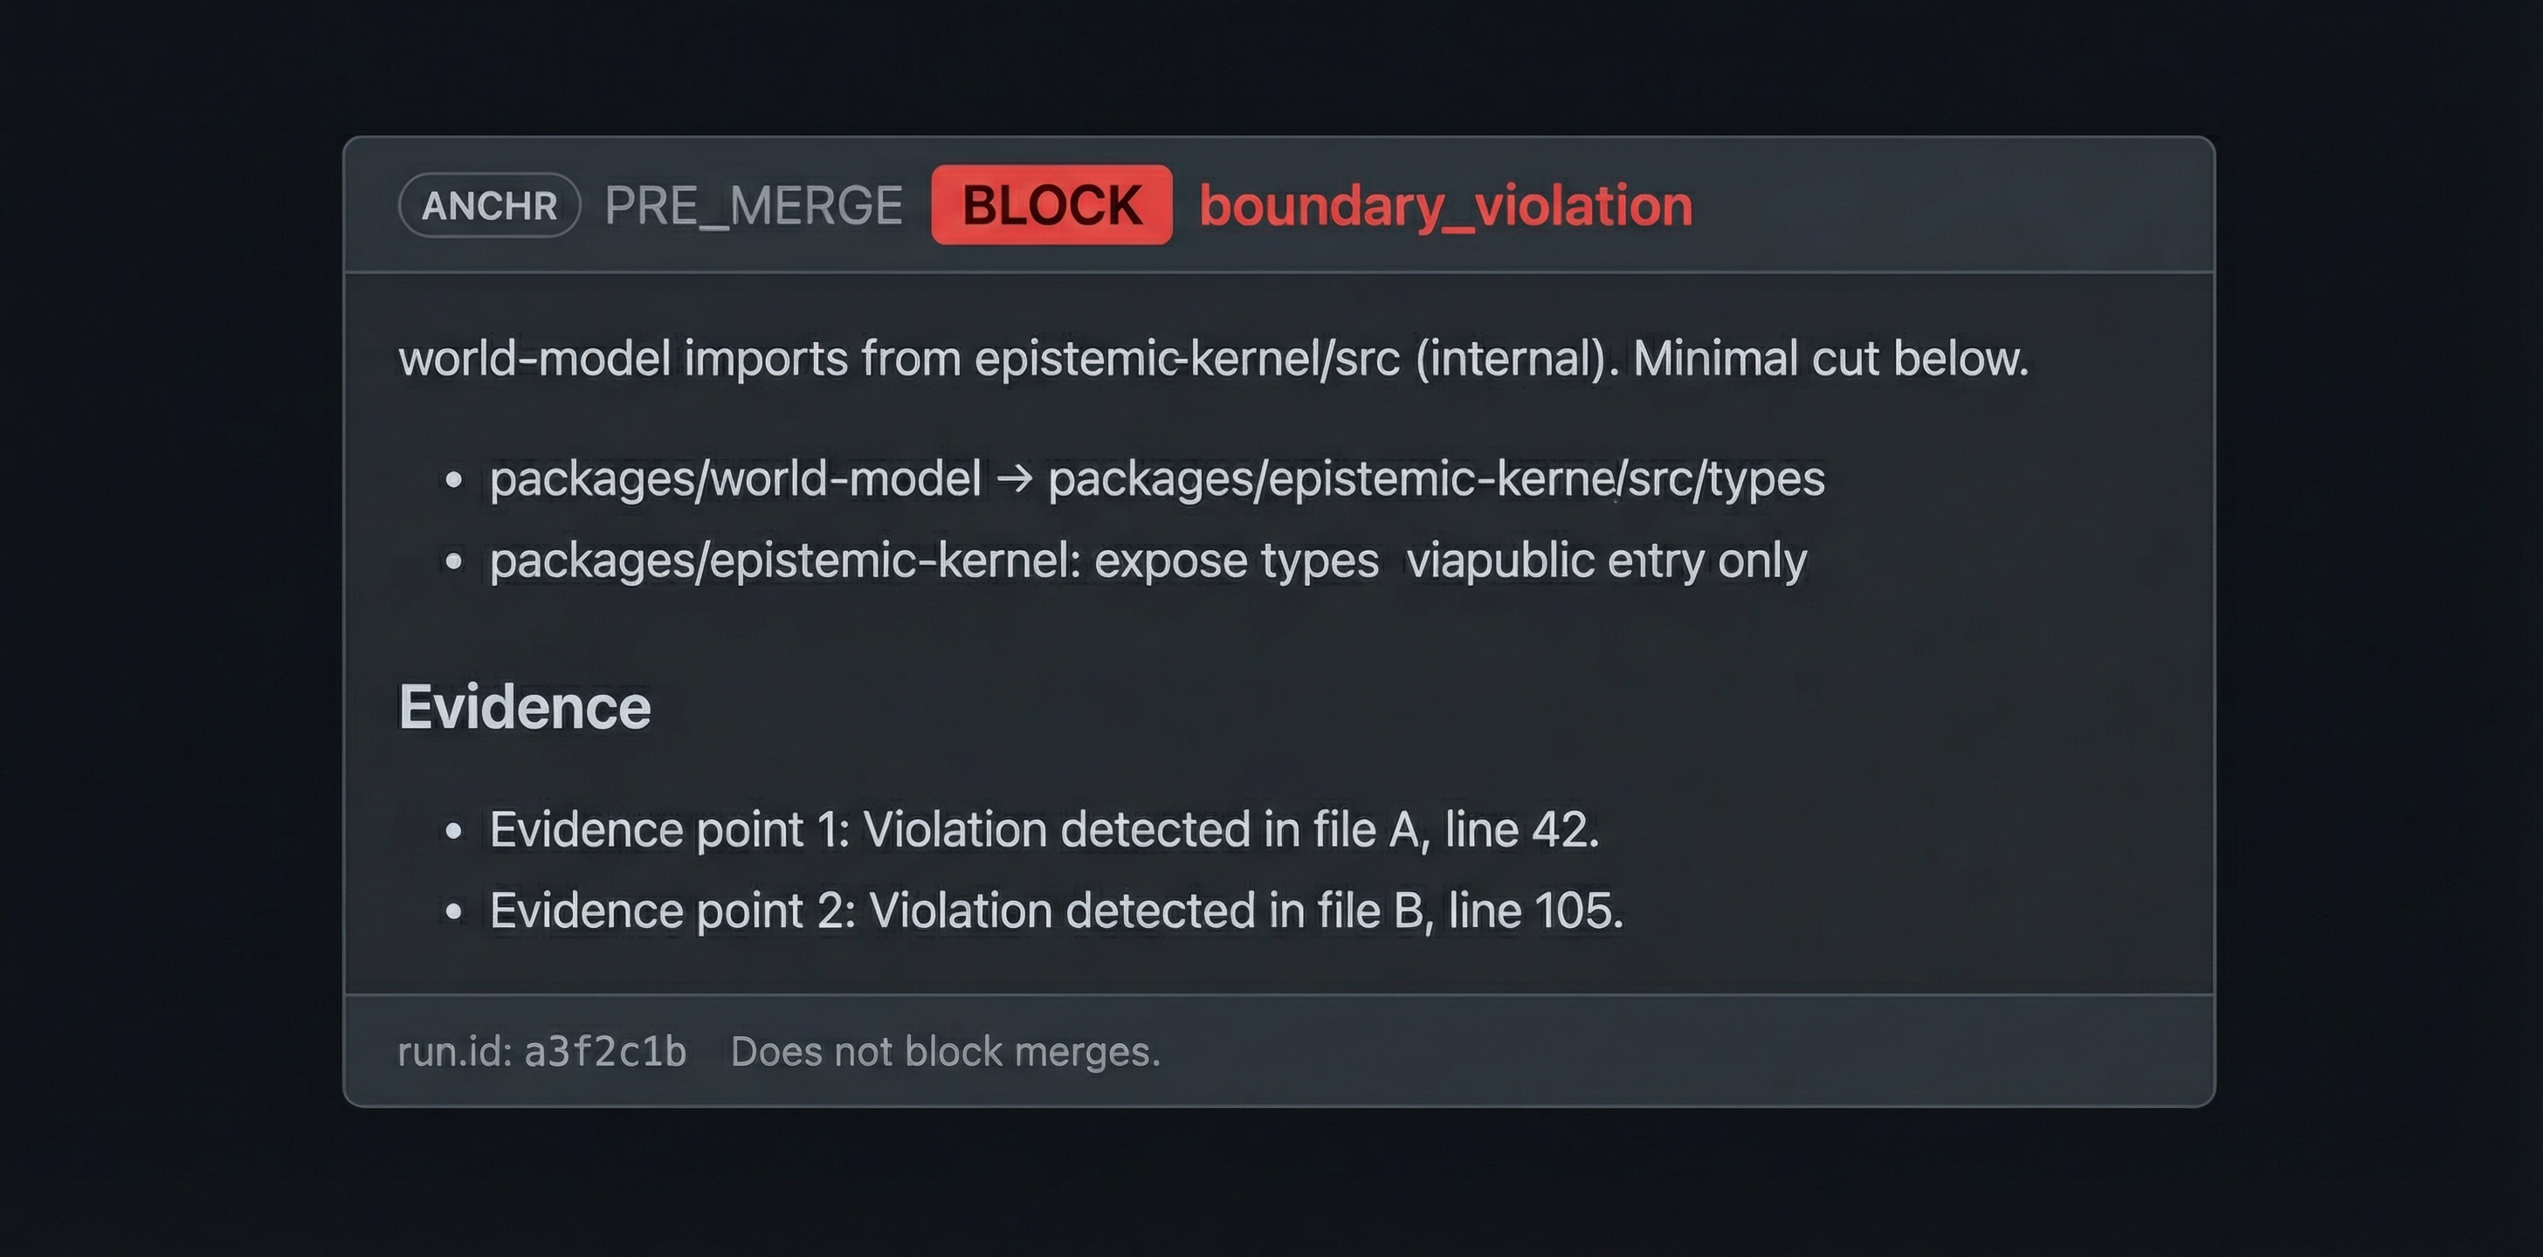The image size is (2543, 1257).
Task: Click the Evidence section heading
Action: tap(524, 707)
